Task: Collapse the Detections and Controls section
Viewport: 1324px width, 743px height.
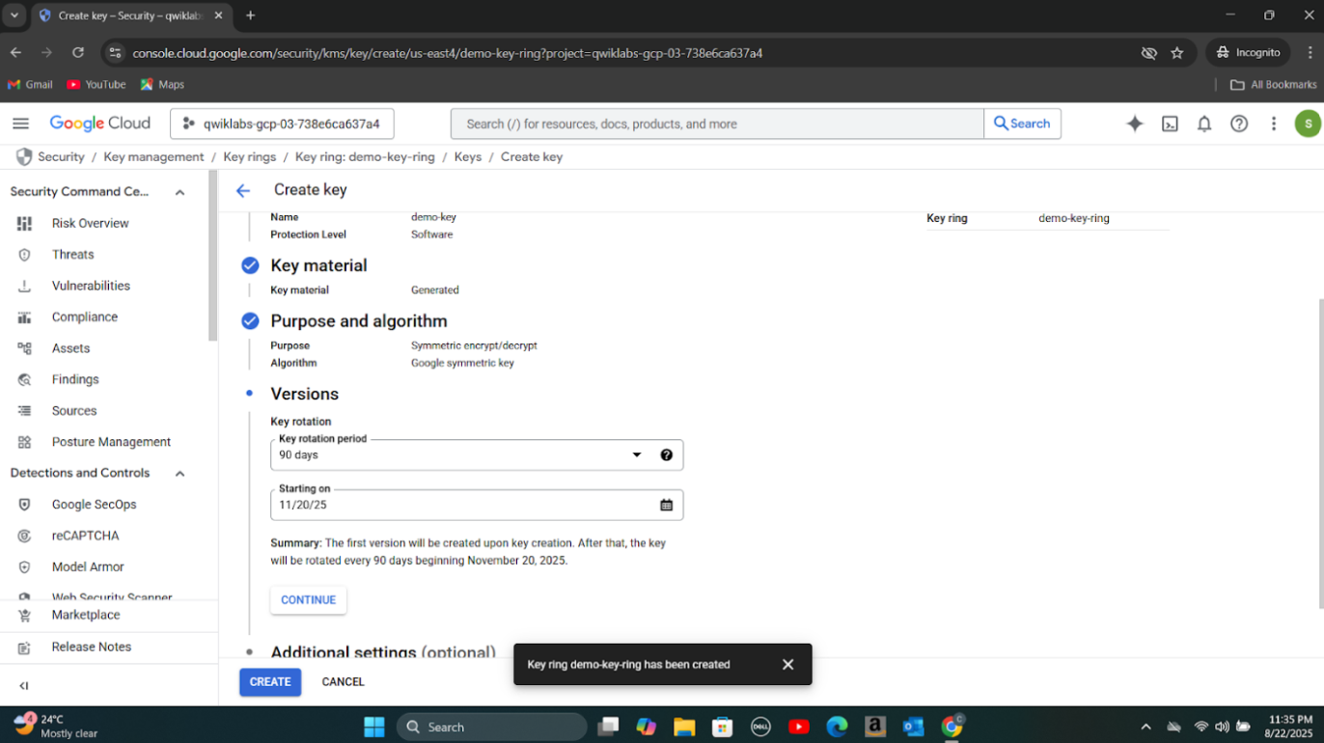Action: click(179, 474)
